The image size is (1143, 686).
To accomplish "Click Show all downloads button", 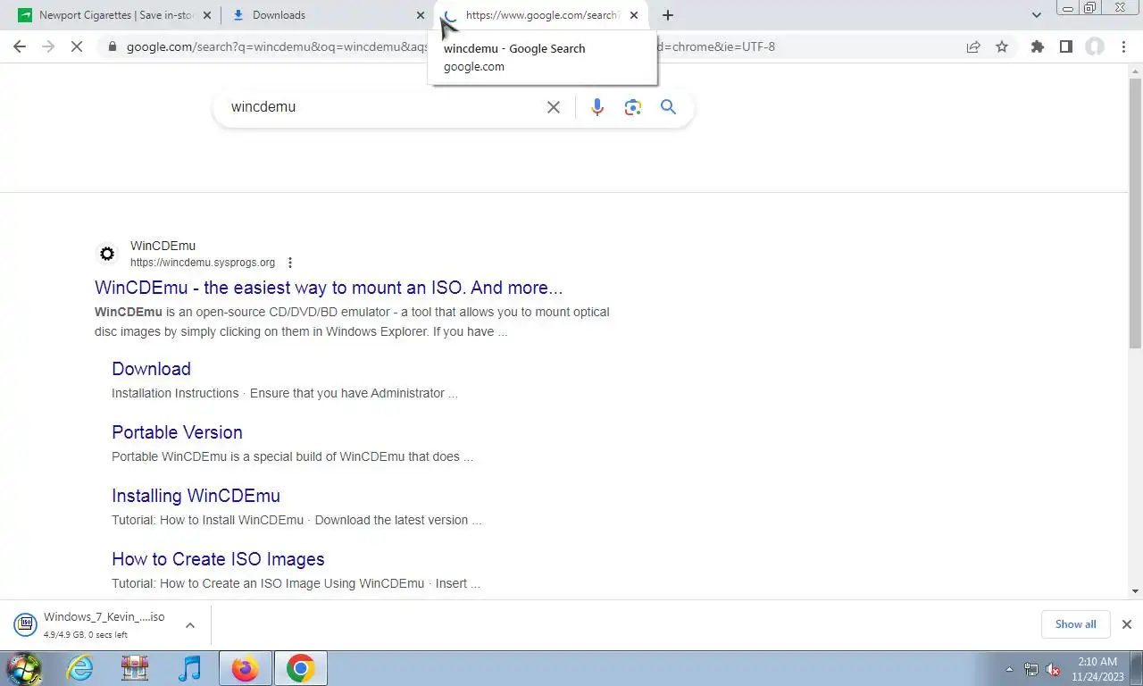I will pos(1075,624).
